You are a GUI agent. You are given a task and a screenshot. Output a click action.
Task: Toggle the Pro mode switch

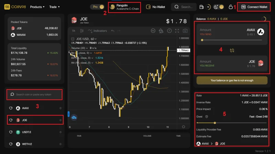coord(97,7)
